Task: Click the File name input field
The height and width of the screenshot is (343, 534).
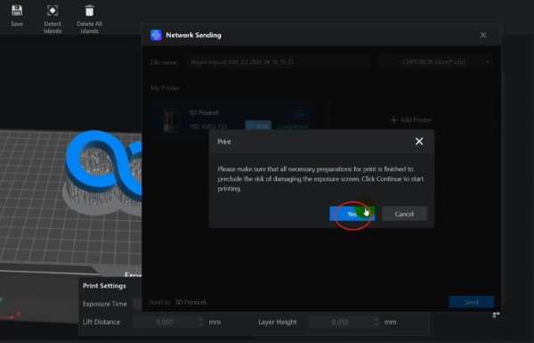Action: [278, 62]
